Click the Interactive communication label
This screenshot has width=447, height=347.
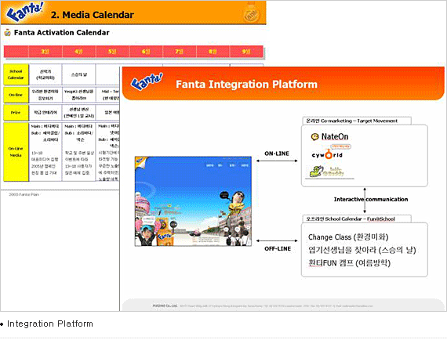point(371,199)
